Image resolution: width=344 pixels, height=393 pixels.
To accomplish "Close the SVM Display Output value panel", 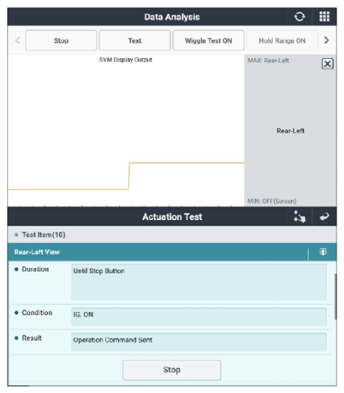I will click(328, 64).
